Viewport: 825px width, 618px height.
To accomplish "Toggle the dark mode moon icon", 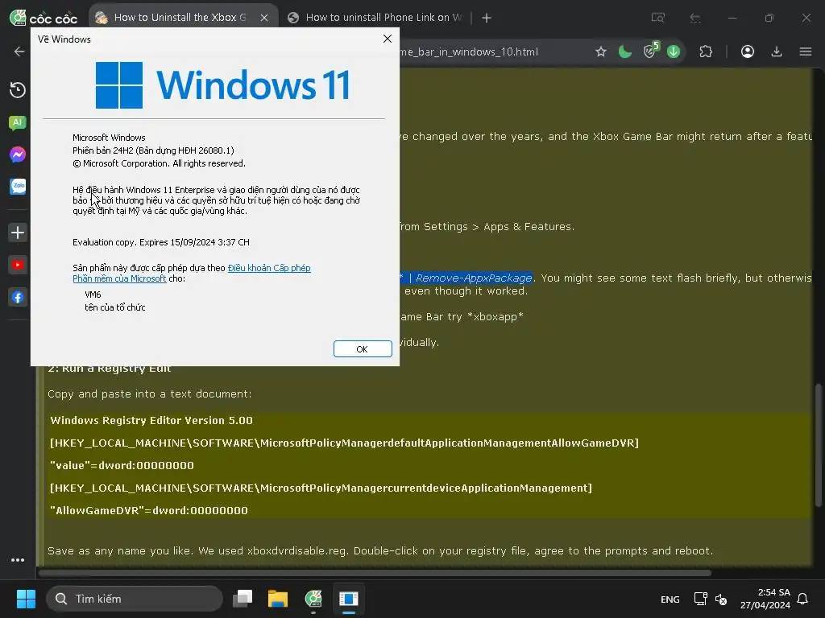I will point(624,51).
